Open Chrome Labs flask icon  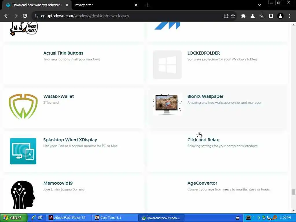253,16
